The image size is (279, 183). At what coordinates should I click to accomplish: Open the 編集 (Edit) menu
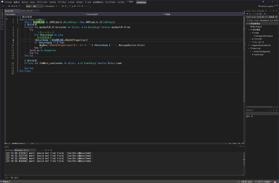point(17,2)
